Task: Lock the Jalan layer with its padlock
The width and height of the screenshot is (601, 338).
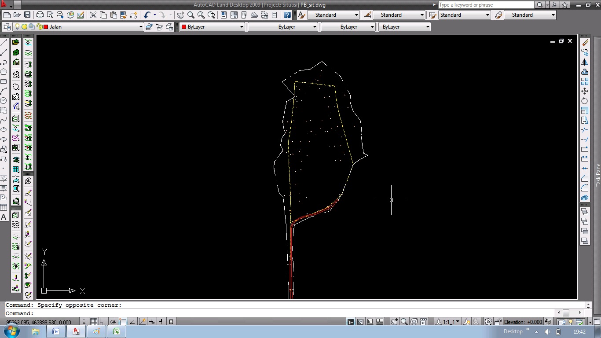Action: coord(40,27)
